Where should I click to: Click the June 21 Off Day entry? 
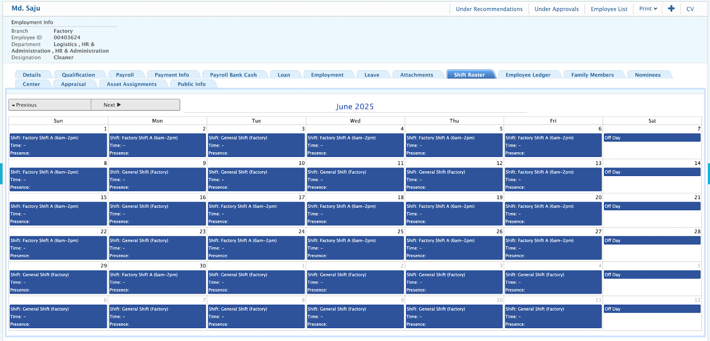point(652,206)
